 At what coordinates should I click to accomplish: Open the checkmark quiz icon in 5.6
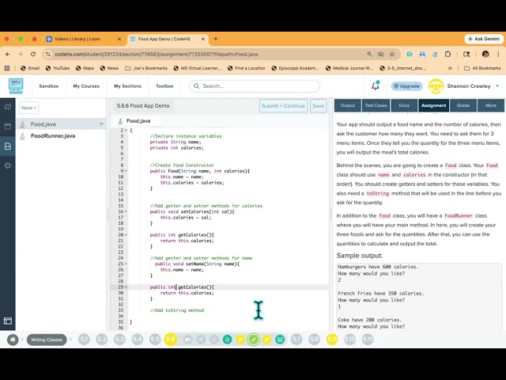coord(201,340)
